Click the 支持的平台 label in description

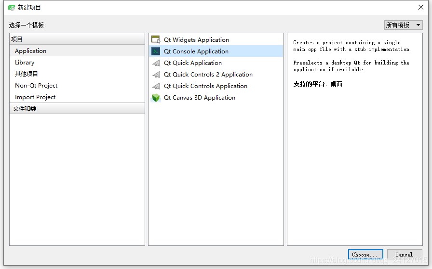309,84
